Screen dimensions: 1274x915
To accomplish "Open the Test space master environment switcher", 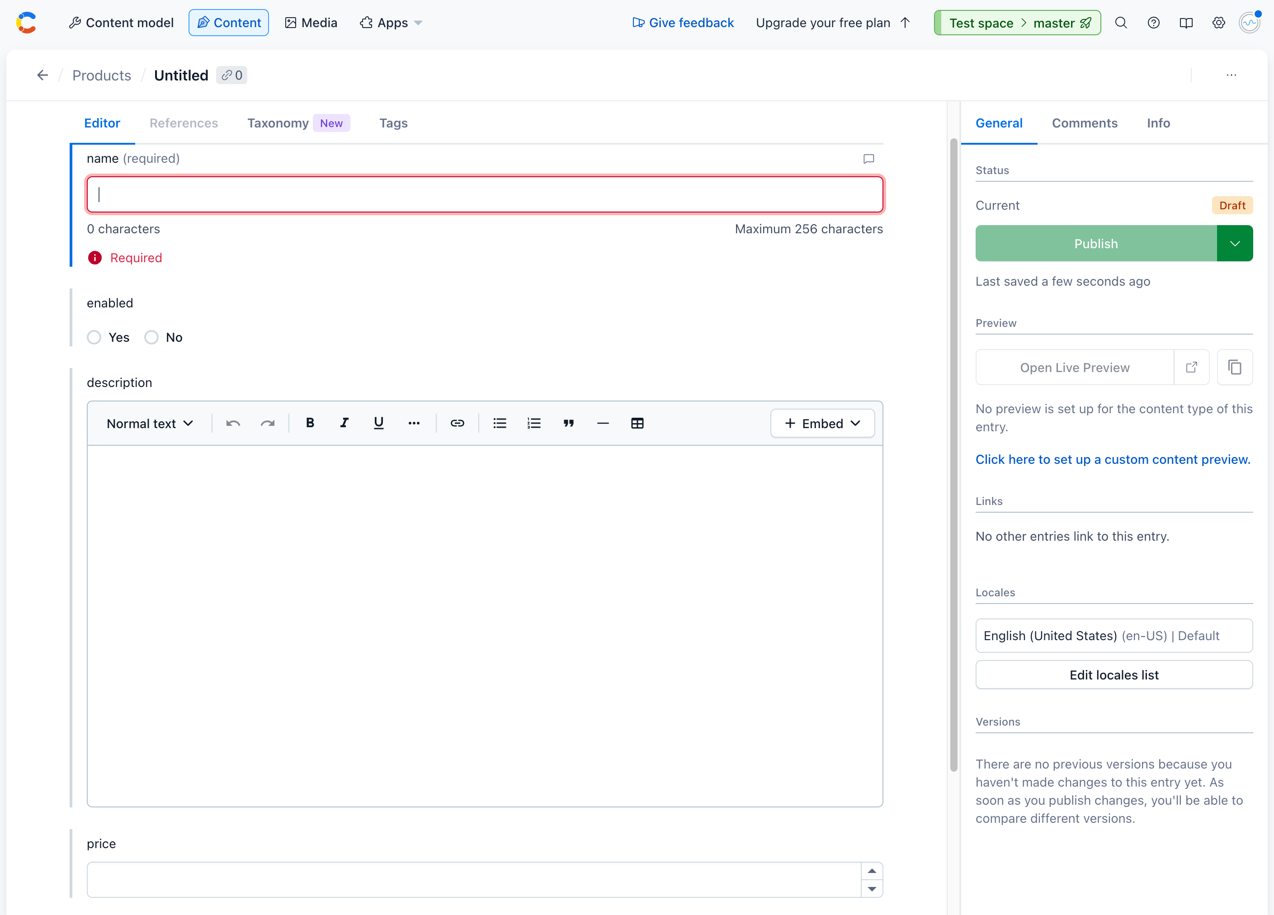I will click(x=1017, y=23).
